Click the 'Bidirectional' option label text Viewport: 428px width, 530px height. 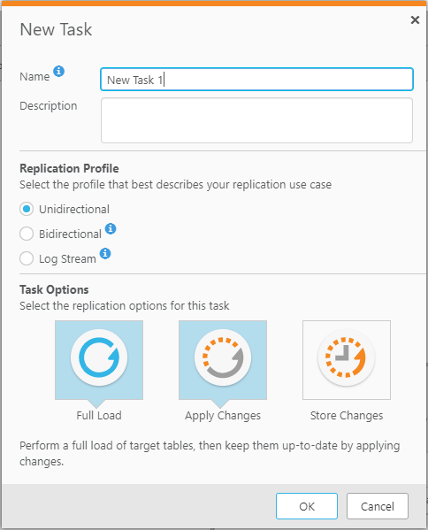(70, 234)
